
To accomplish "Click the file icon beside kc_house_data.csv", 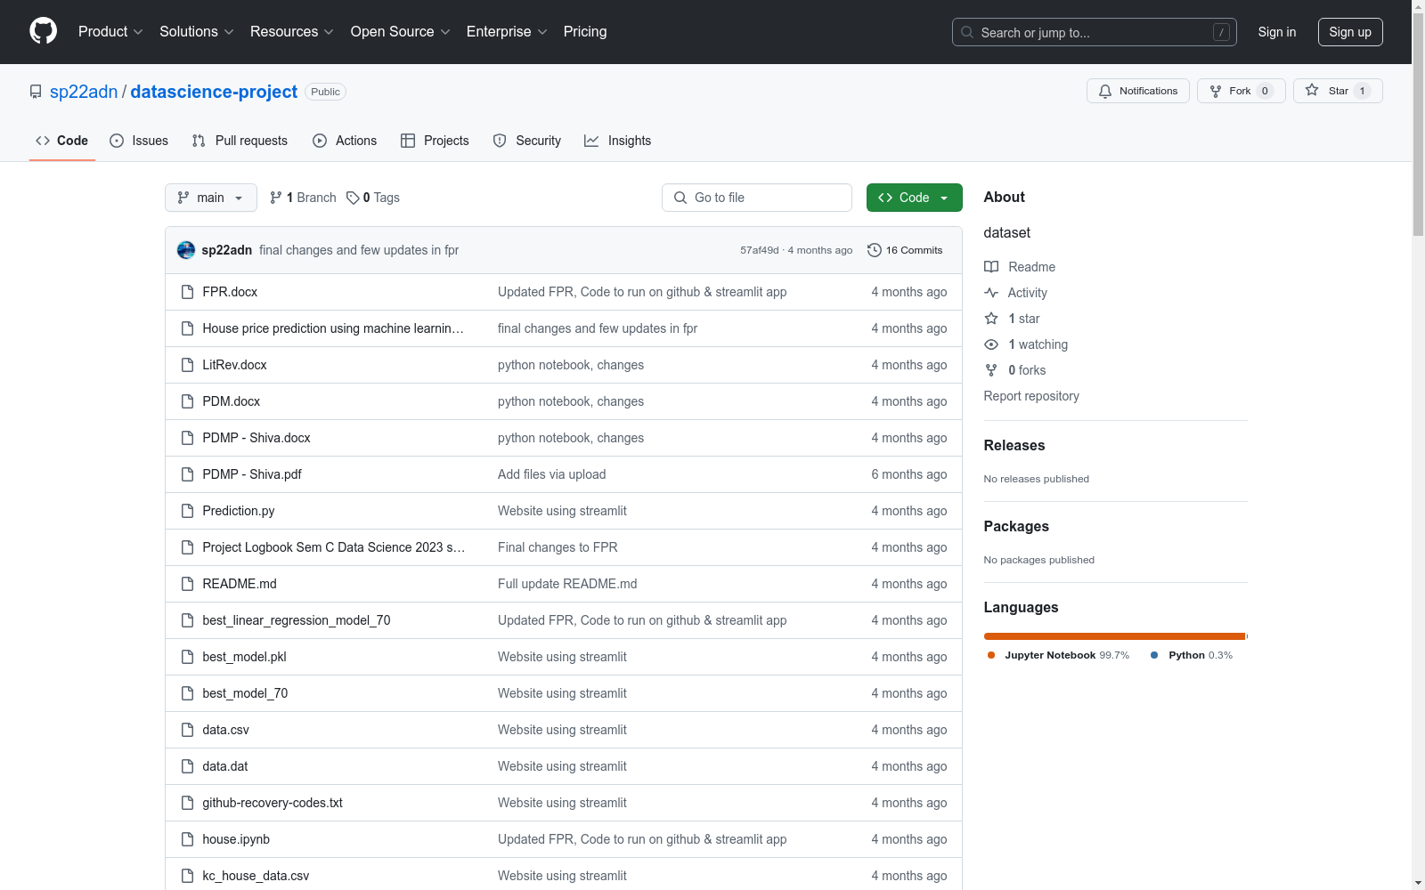I will [187, 876].
